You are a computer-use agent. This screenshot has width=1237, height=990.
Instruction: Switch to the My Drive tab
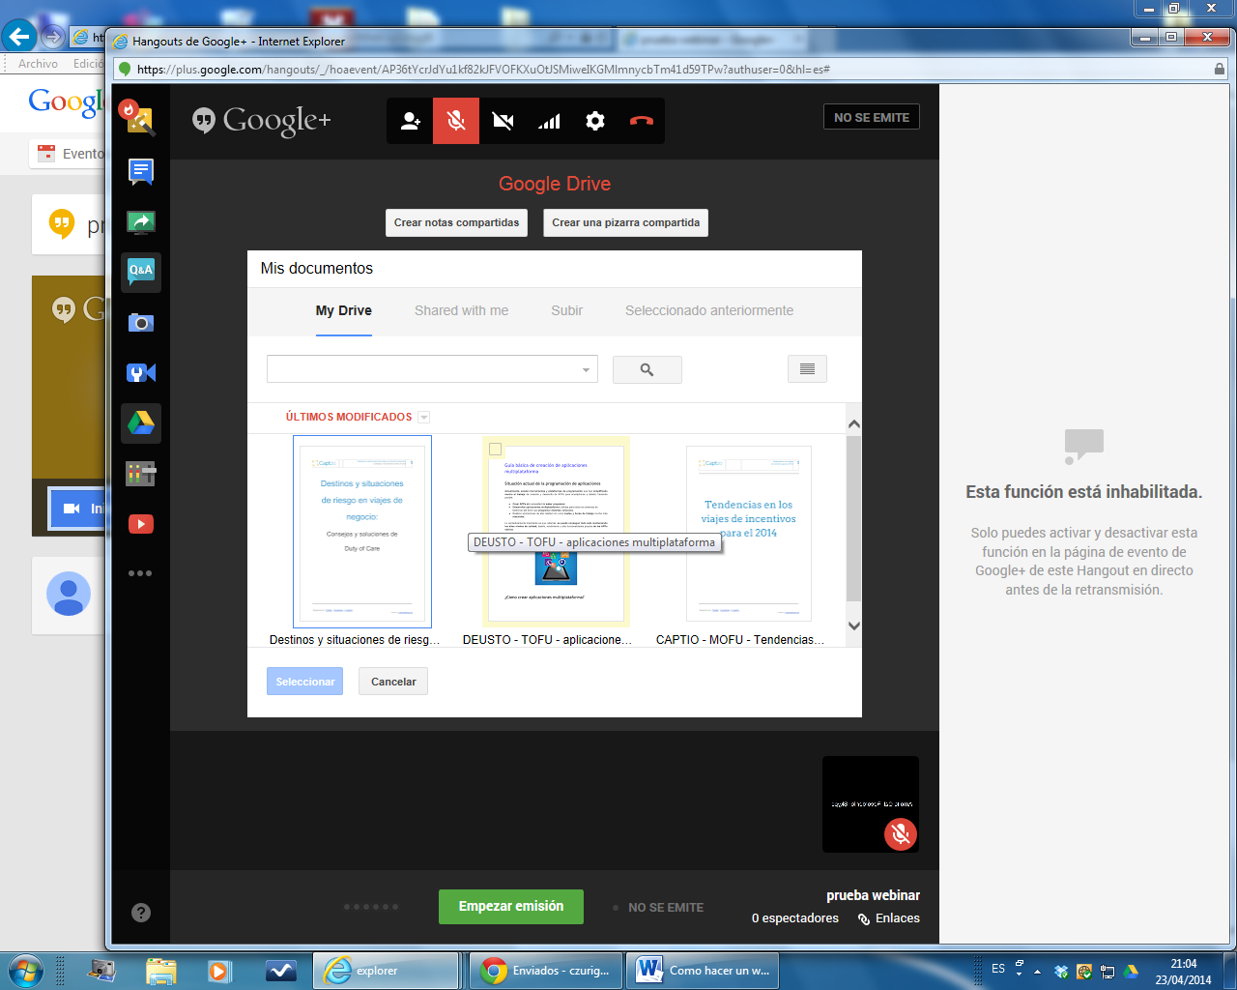[344, 310]
